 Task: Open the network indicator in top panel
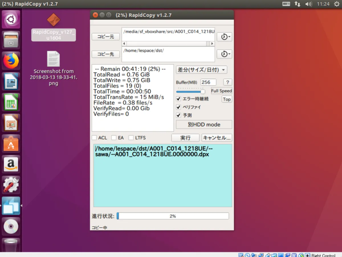coord(297,4)
